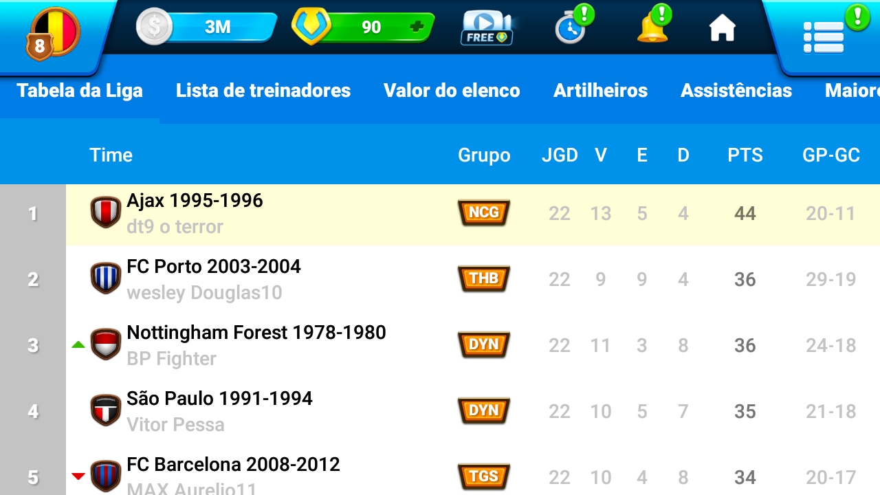The image size is (880, 495).
Task: Tap the Belgium flag level 8 badge
Action: [52, 33]
